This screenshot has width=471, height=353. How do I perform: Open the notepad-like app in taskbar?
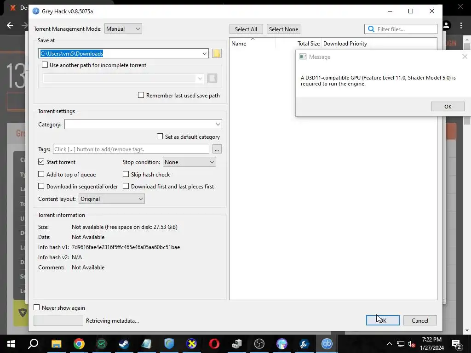tap(147, 344)
